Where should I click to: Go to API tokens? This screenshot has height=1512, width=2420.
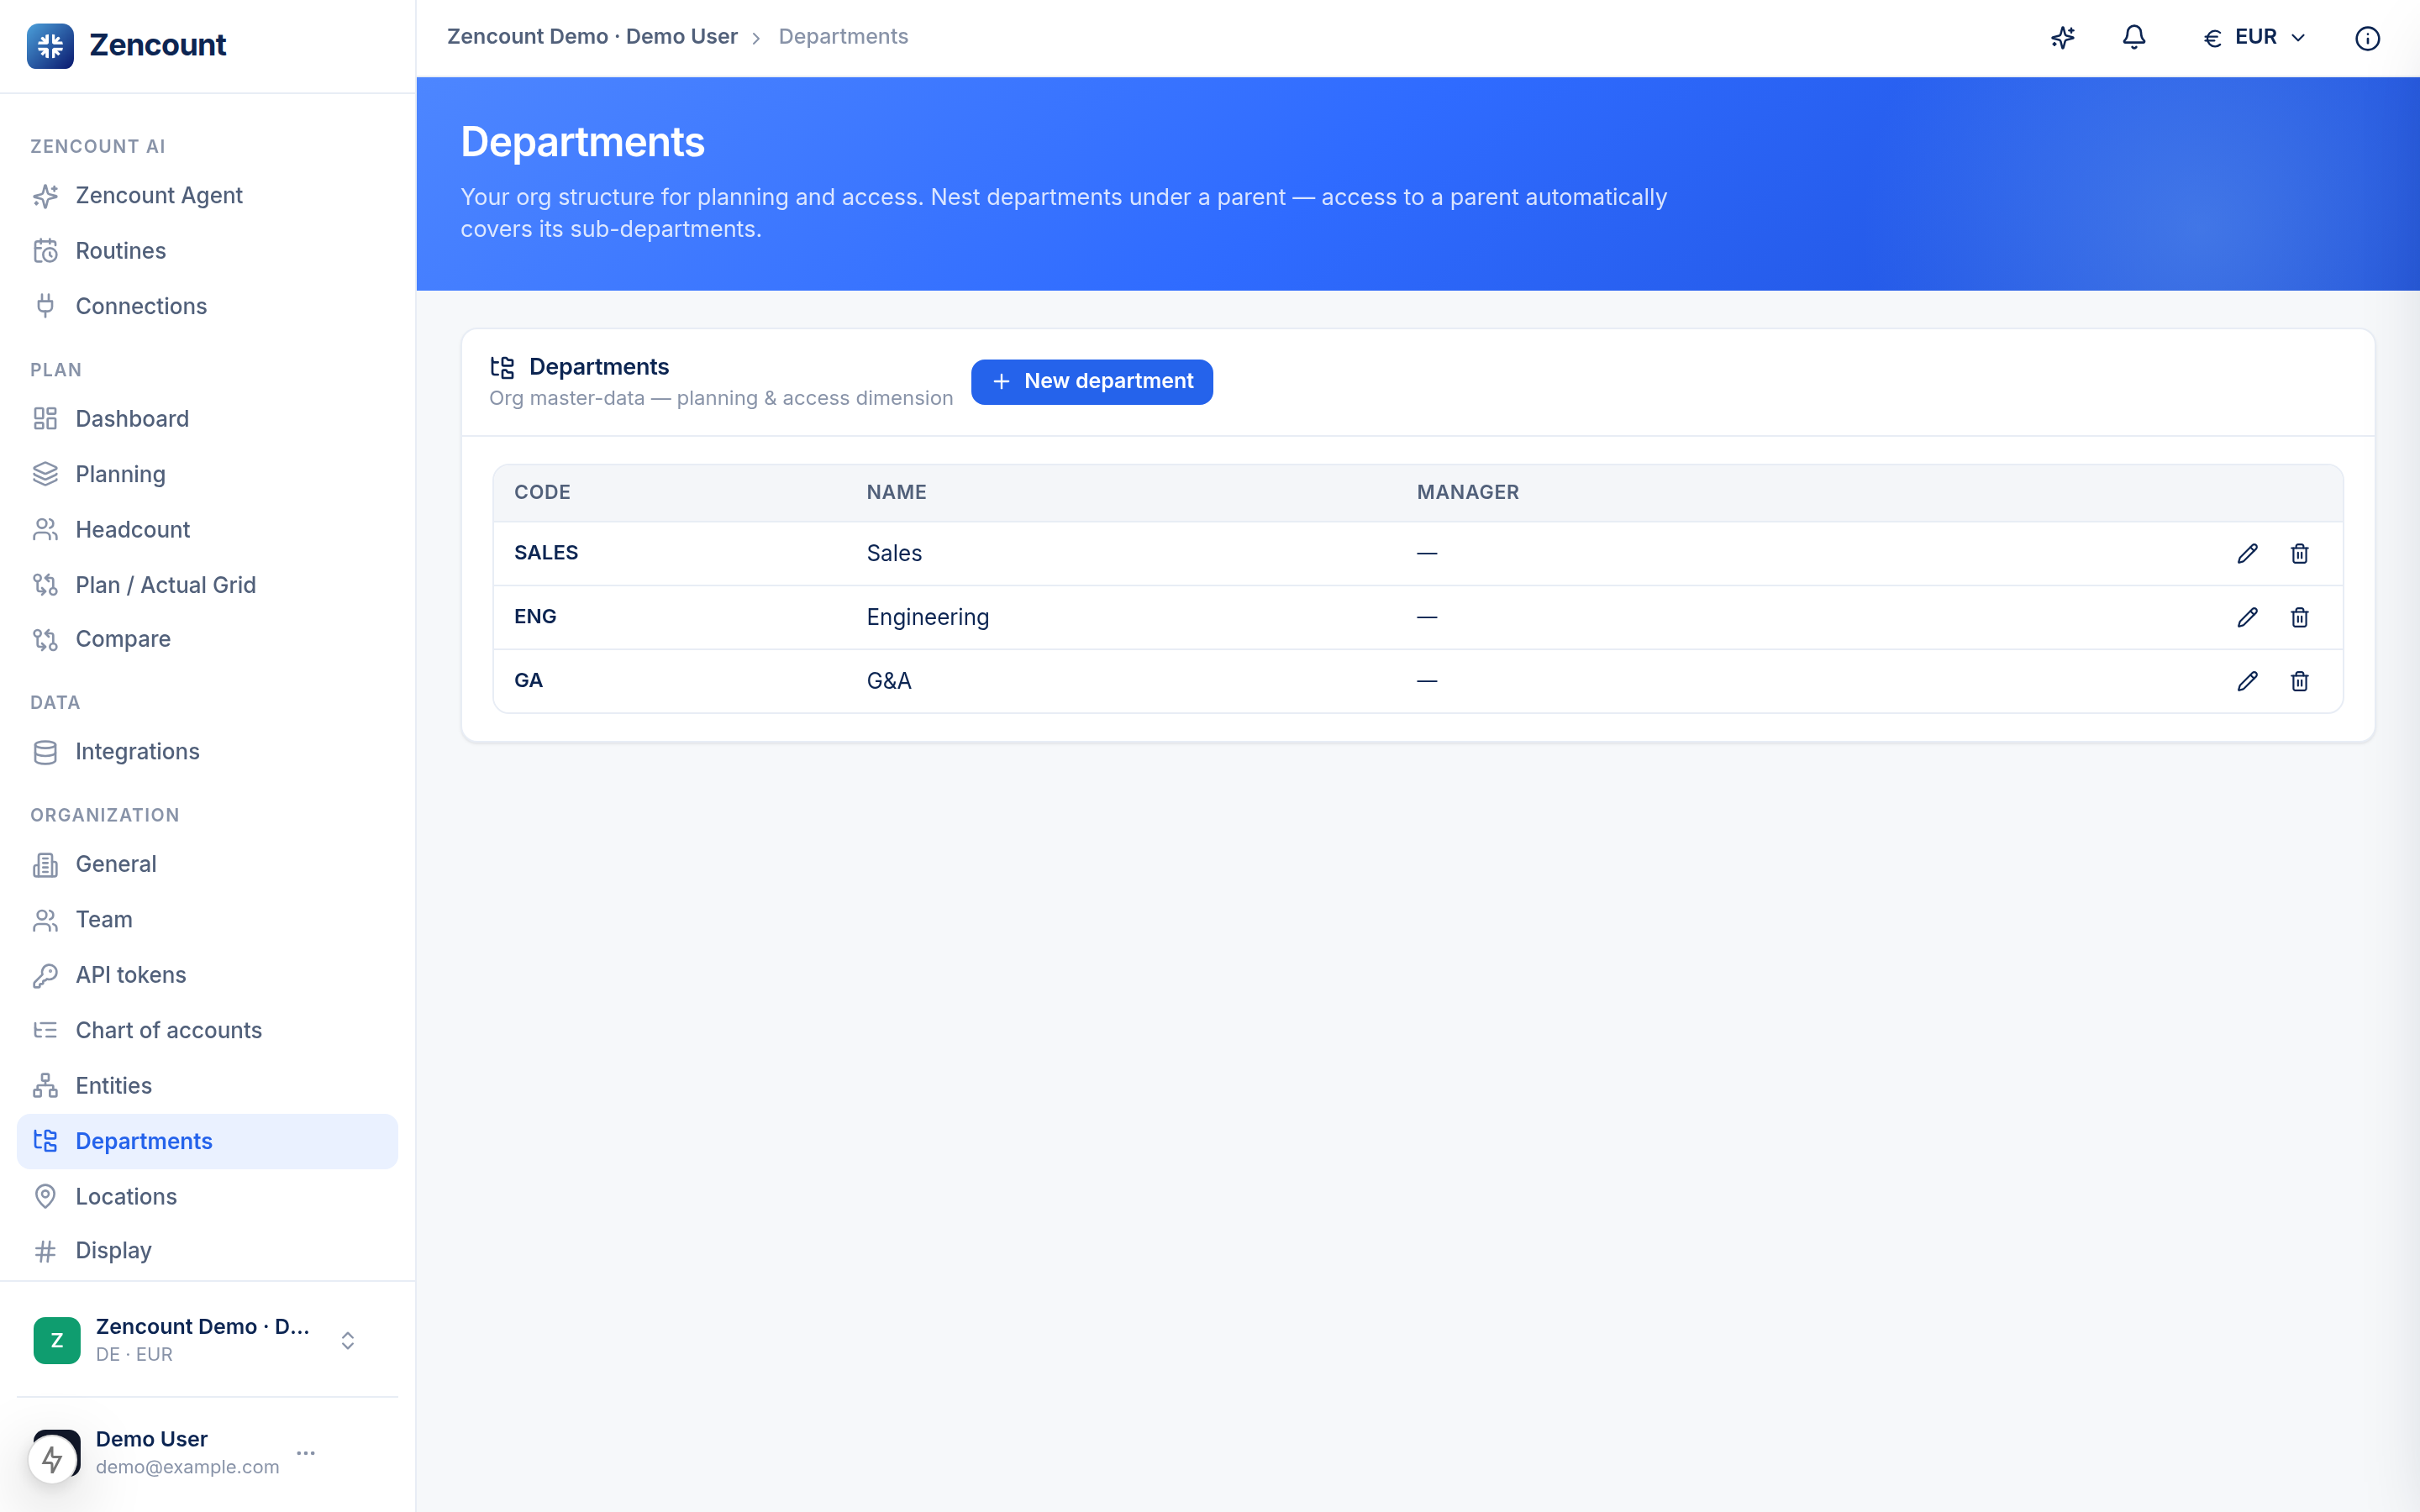[207, 975]
